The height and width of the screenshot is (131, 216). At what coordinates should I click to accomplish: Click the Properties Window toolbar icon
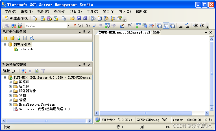coord(119,18)
